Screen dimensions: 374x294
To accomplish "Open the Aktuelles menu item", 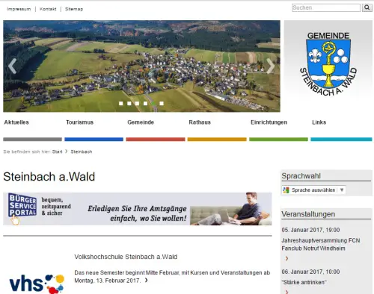I will click(16, 122).
